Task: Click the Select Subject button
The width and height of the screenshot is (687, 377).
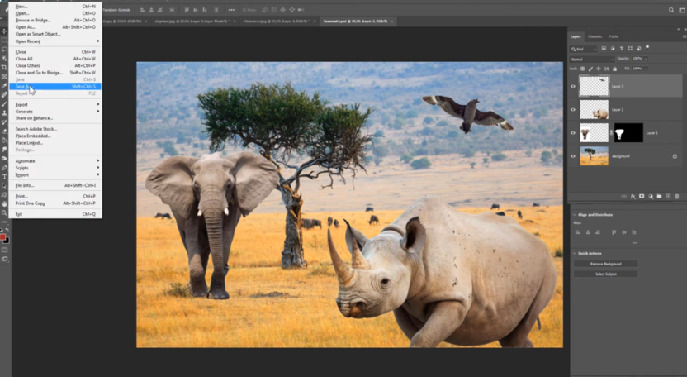Action: (x=605, y=274)
